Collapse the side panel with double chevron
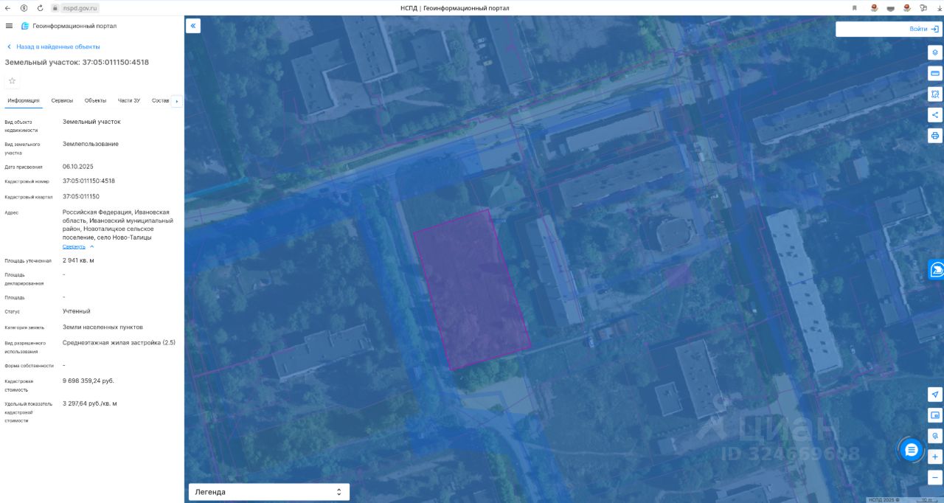Image resolution: width=944 pixels, height=503 pixels. (192, 26)
